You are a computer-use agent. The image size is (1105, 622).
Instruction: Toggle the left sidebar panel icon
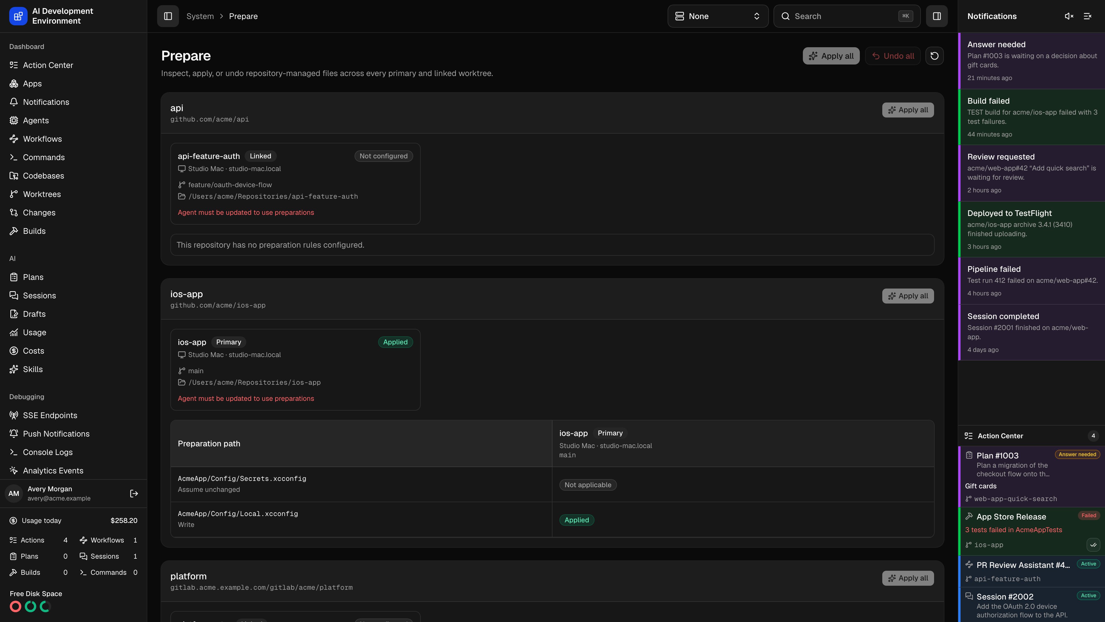pyautogui.click(x=168, y=16)
